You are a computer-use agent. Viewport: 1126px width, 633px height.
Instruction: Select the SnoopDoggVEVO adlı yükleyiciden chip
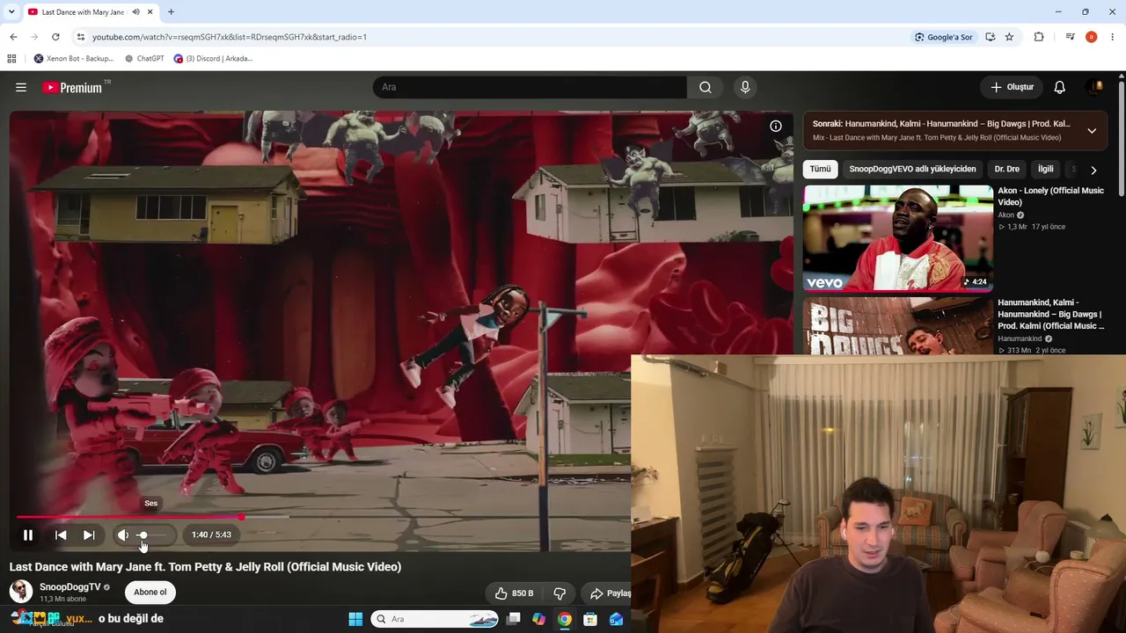pyautogui.click(x=912, y=169)
